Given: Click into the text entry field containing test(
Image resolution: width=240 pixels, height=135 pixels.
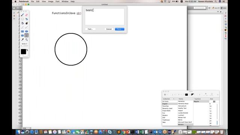Looking at the screenshot, I should (105, 16).
